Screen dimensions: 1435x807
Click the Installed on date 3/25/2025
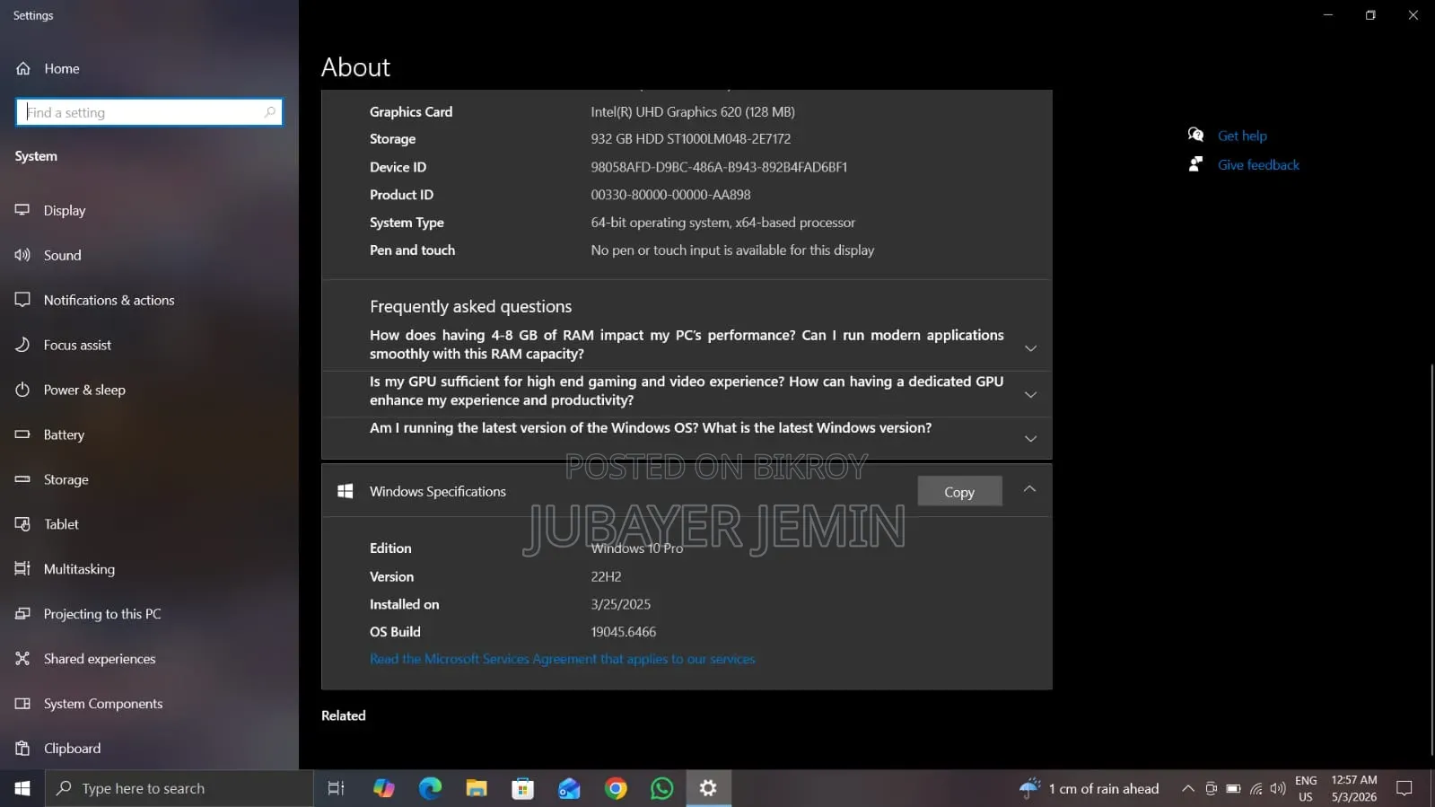click(x=620, y=604)
